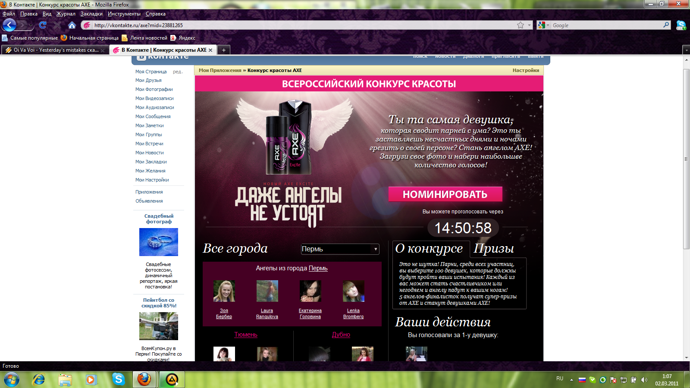Open the Тюмень city link
This screenshot has width=690, height=388.
246,335
